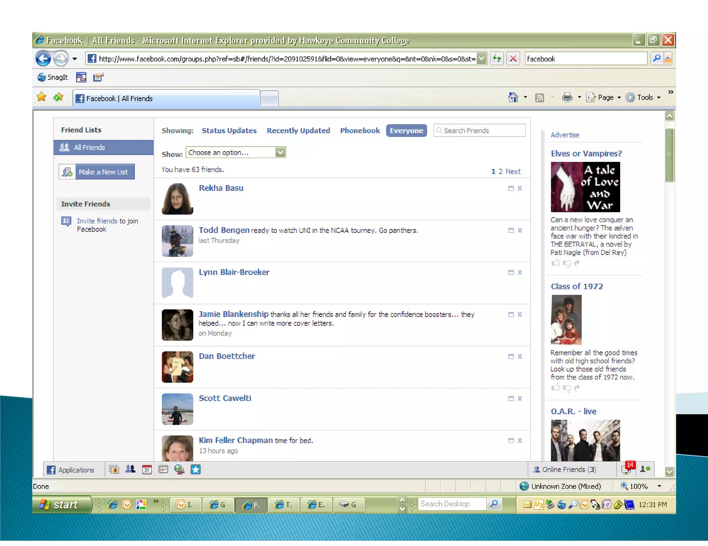The width and height of the screenshot is (708, 546).
Task: Open Online Friends (3) chat list
Action: 565,469
